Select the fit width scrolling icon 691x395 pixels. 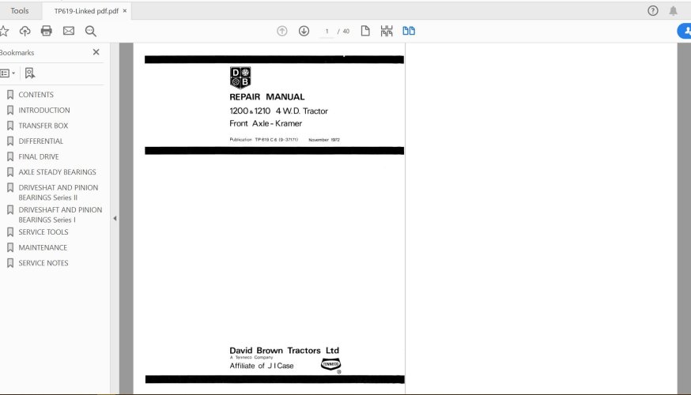(x=387, y=31)
